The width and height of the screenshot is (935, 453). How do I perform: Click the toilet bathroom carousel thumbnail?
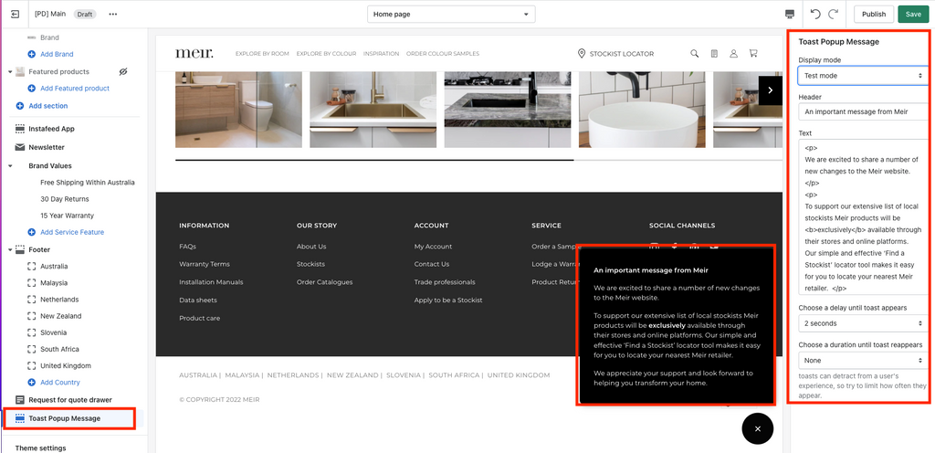coord(238,110)
